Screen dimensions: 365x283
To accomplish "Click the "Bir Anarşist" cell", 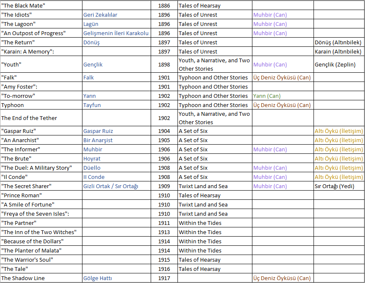I will click(x=98, y=140).
